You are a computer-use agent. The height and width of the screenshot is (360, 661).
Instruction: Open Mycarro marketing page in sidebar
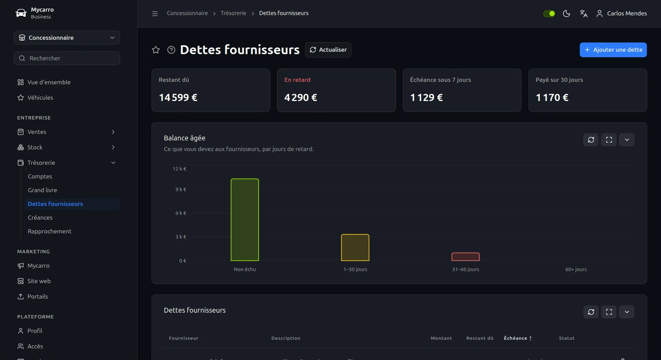pos(67,266)
